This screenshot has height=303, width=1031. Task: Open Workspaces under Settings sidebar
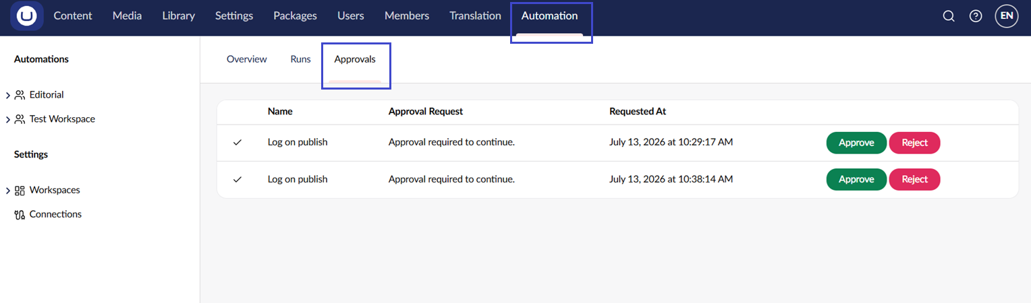55,191
